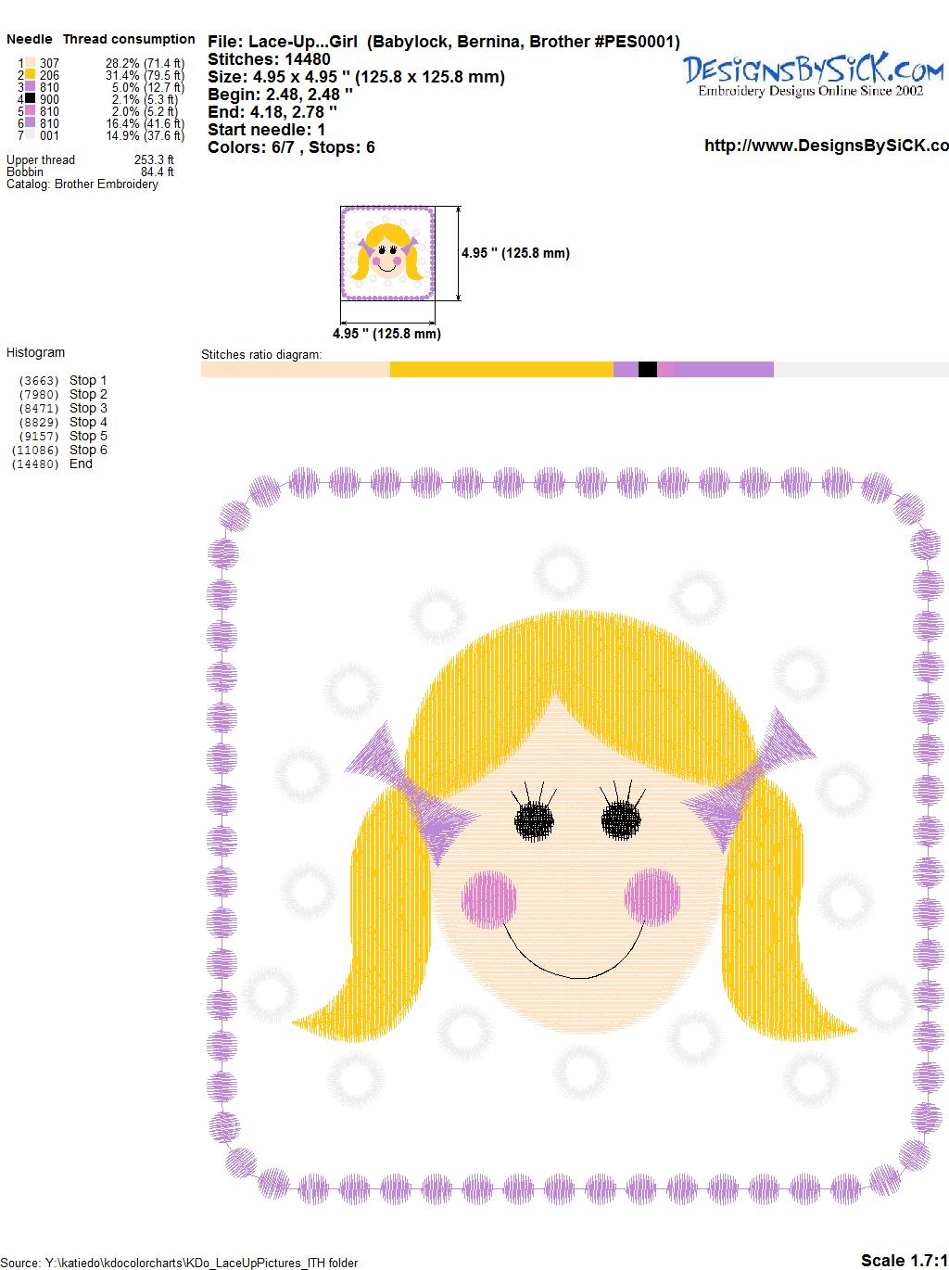
Task: Click the Thread consumption column header
Action: tap(129, 39)
